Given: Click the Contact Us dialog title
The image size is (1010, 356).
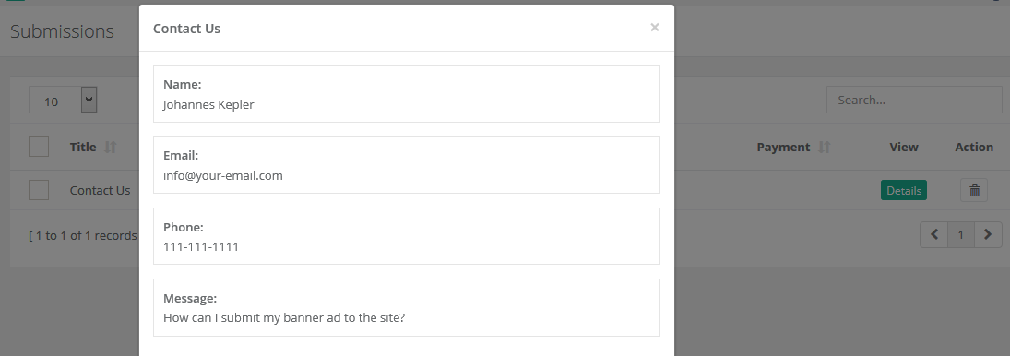Looking at the screenshot, I should 187,29.
